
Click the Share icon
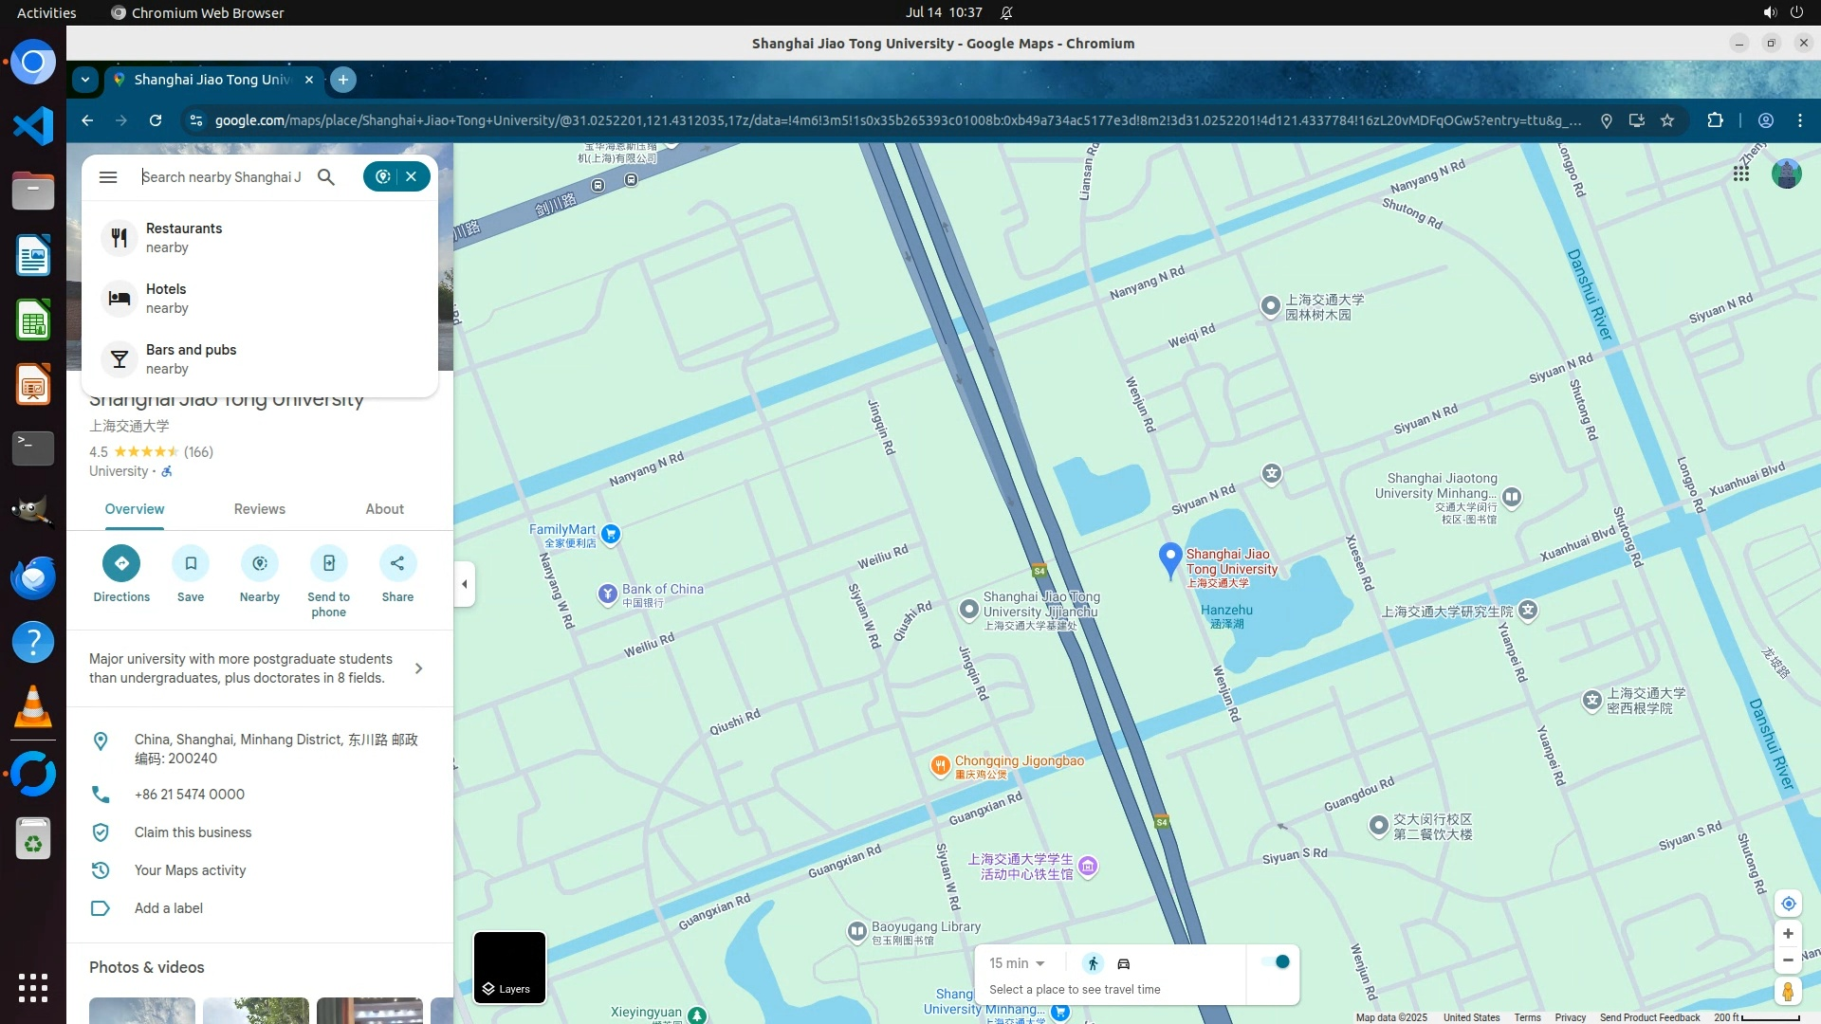tap(397, 563)
